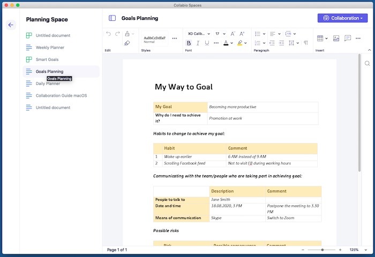375x257 pixels.
Task: Show paragraph marks pilcrow icon
Action: pos(306,43)
